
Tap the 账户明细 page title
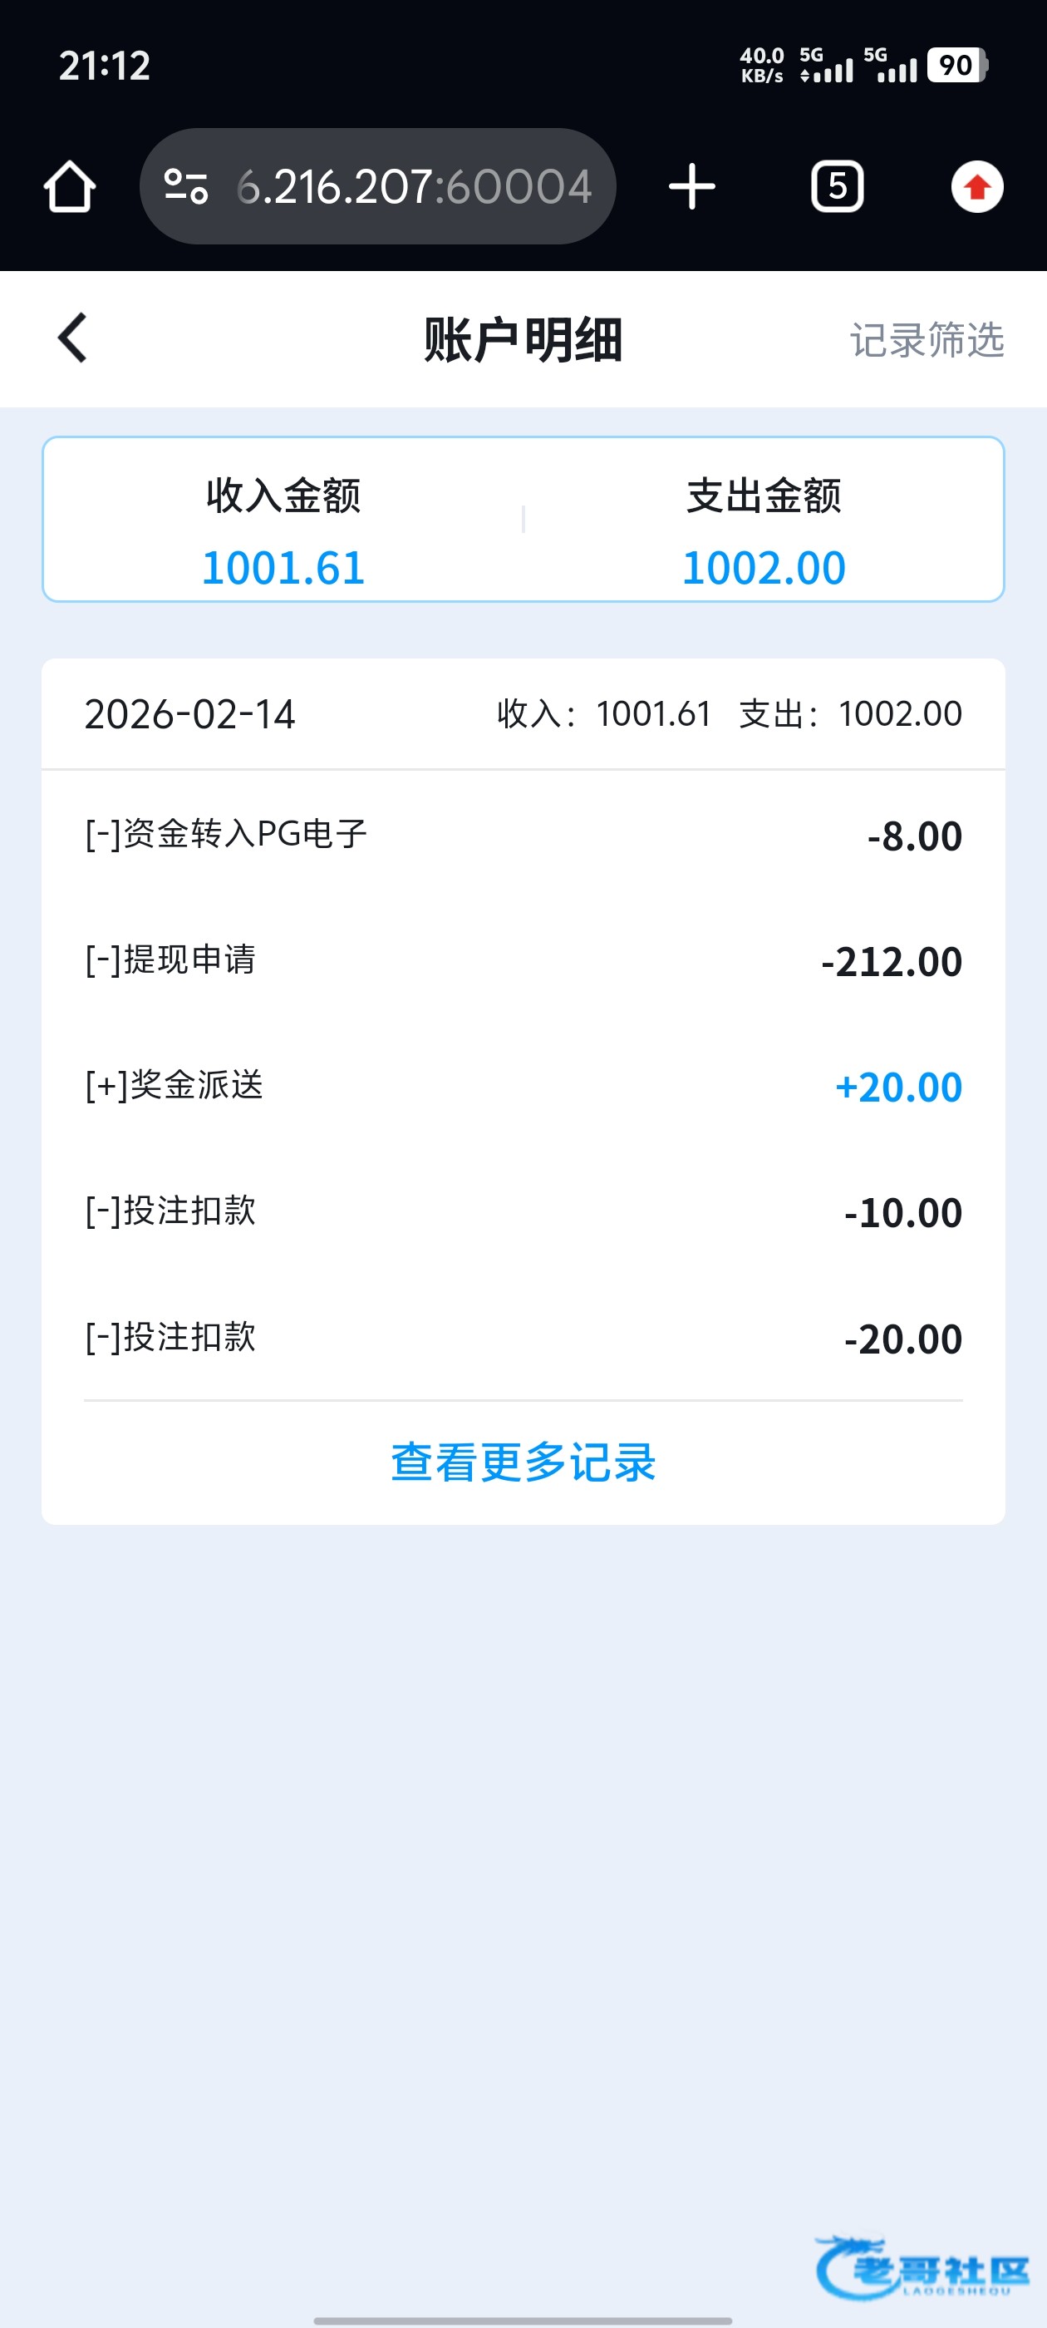(523, 340)
